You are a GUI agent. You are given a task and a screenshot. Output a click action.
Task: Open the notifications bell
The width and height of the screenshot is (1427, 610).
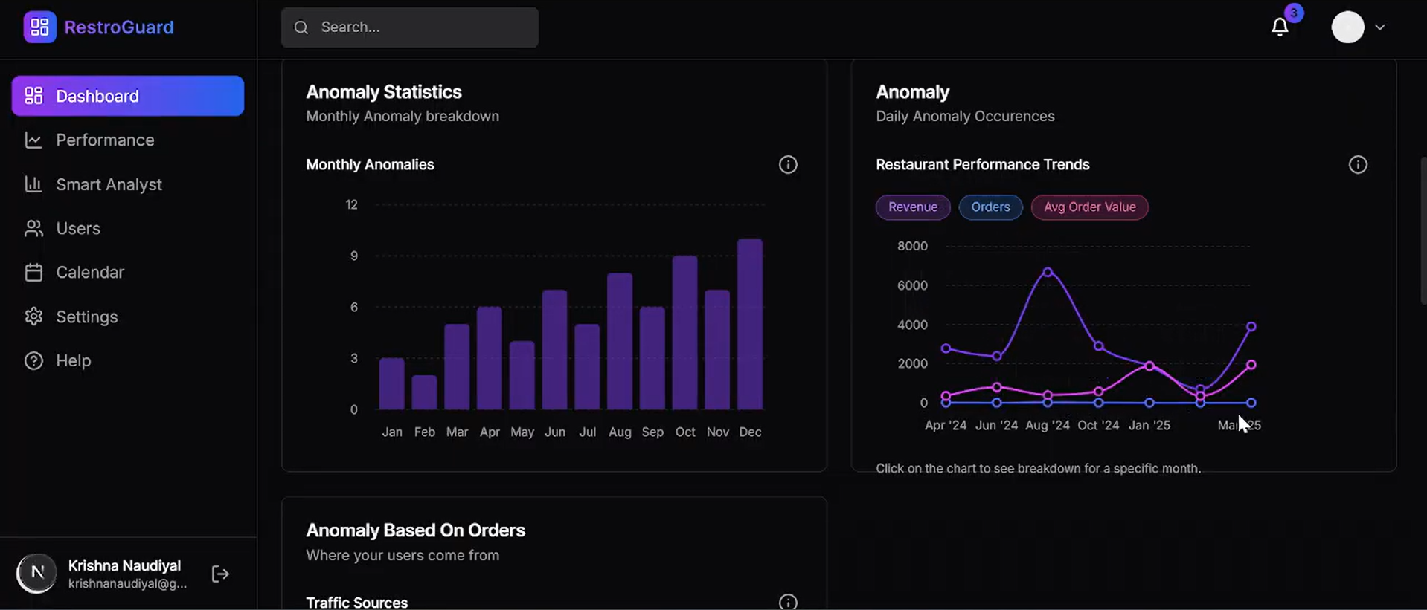1279,27
